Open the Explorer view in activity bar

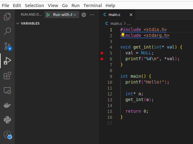coord(7,17)
